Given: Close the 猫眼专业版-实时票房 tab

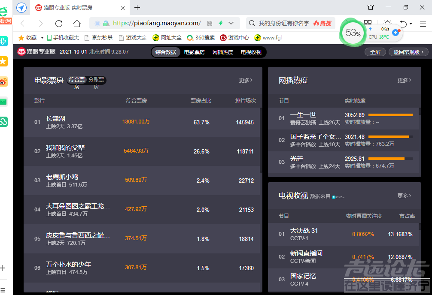Looking at the screenshot, I should click(x=123, y=8).
